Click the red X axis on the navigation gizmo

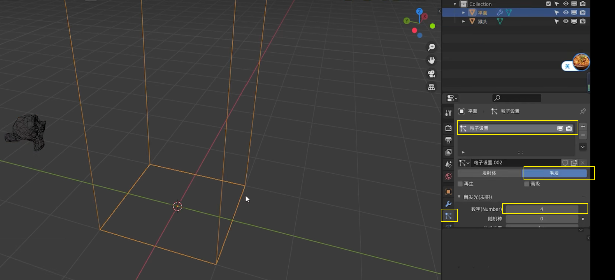(x=425, y=16)
